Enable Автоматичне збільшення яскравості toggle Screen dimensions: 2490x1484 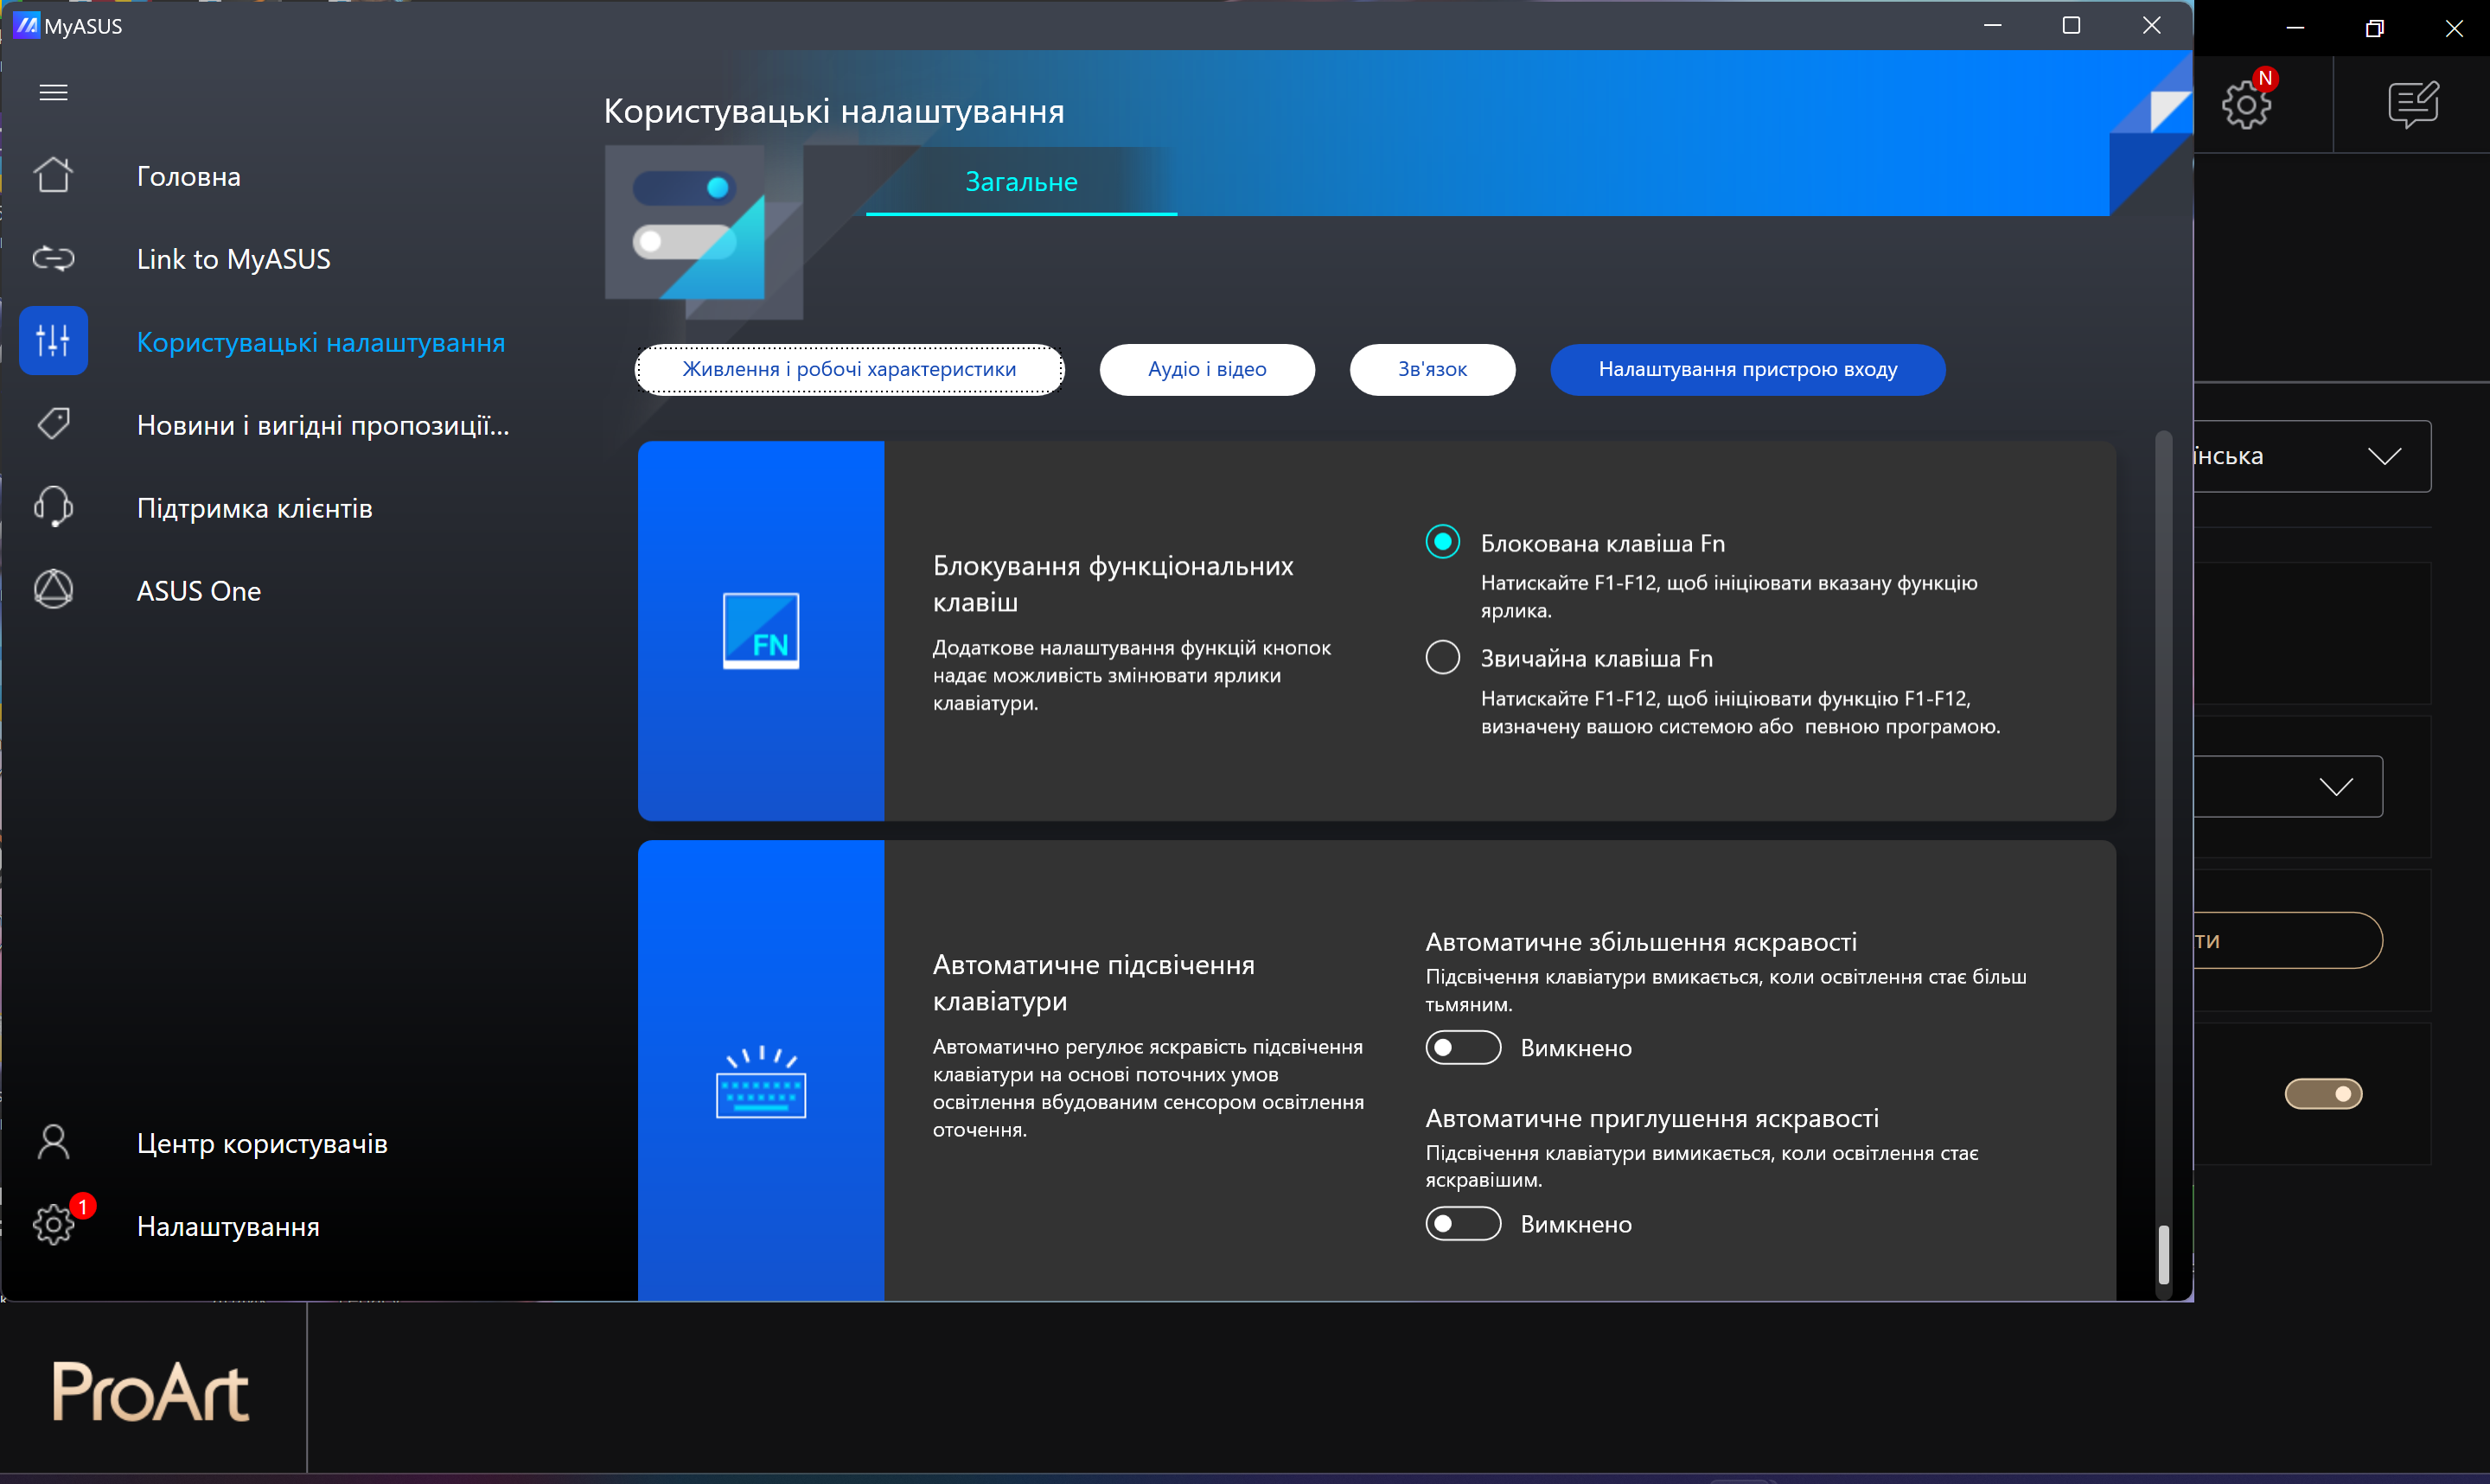point(1462,1047)
